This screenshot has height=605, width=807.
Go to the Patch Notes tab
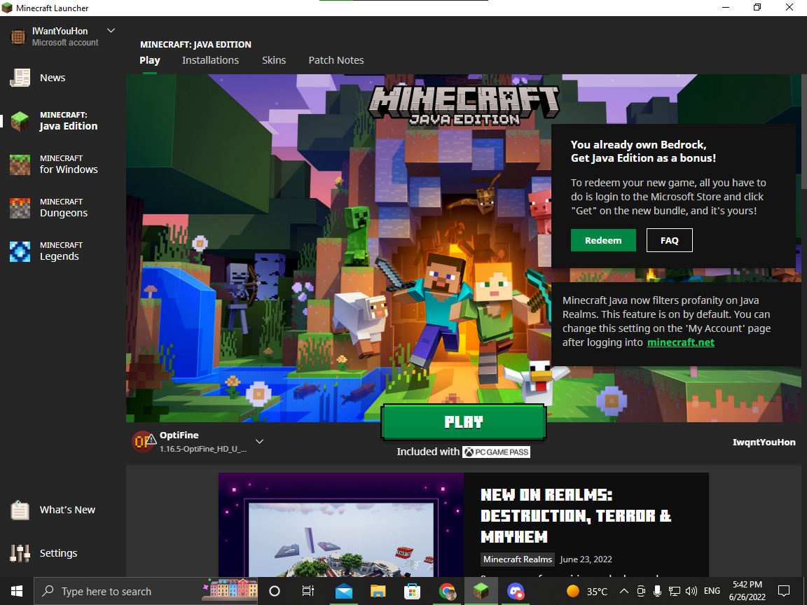[336, 60]
